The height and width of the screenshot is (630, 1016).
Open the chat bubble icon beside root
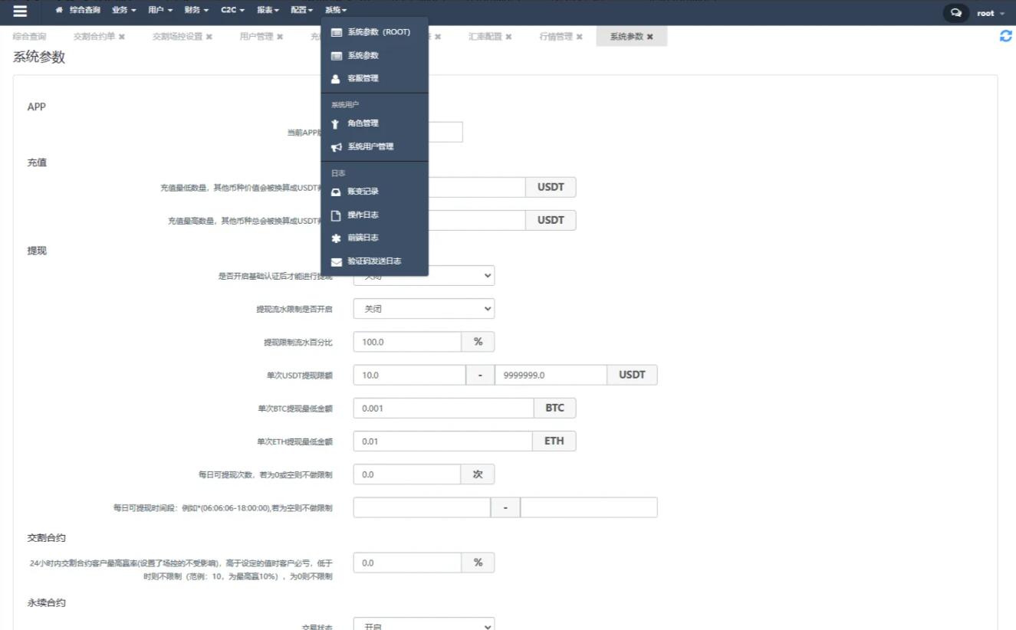[955, 13]
